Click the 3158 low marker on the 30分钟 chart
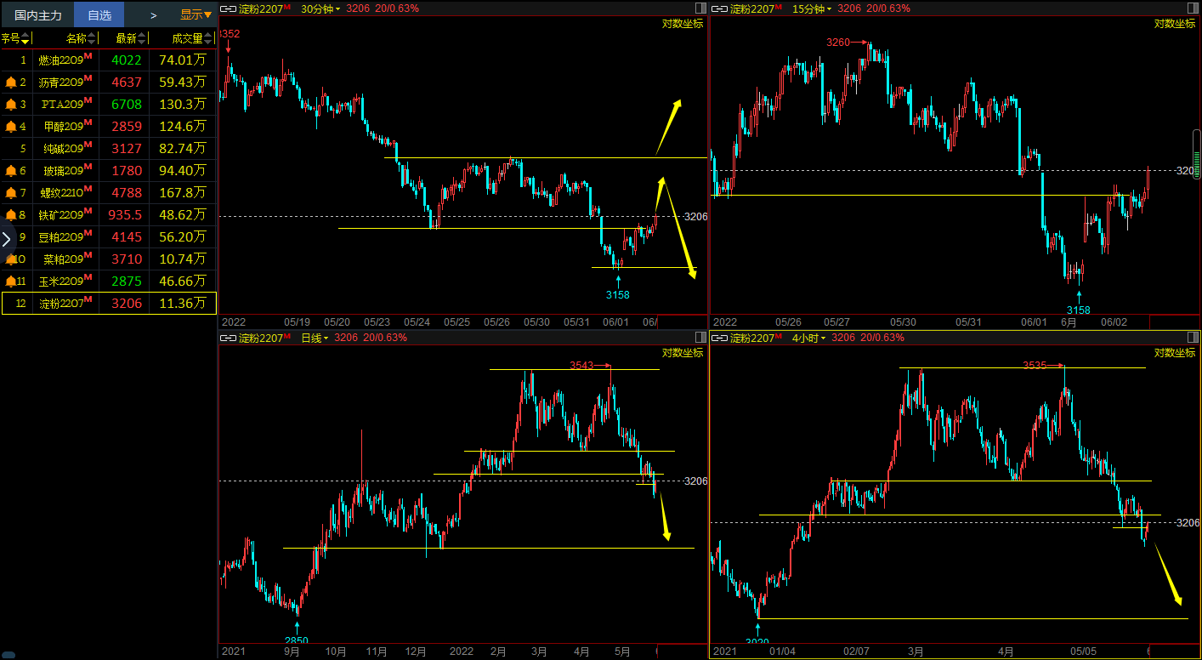Image resolution: width=1202 pixels, height=660 pixels. [x=618, y=294]
